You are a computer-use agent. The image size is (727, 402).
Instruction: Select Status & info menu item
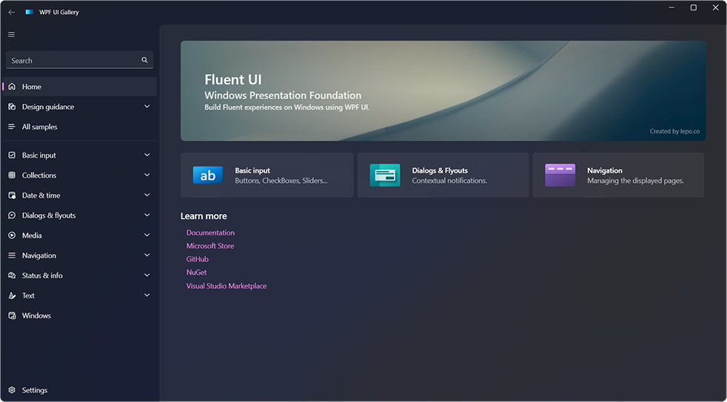click(79, 275)
